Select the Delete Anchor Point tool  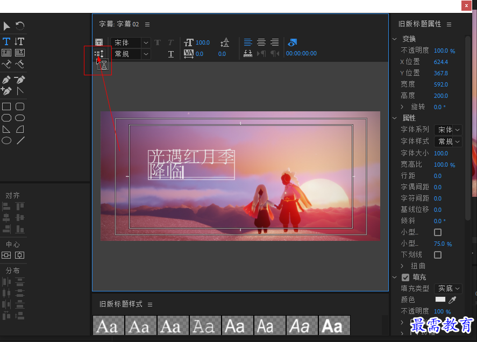pos(20,80)
